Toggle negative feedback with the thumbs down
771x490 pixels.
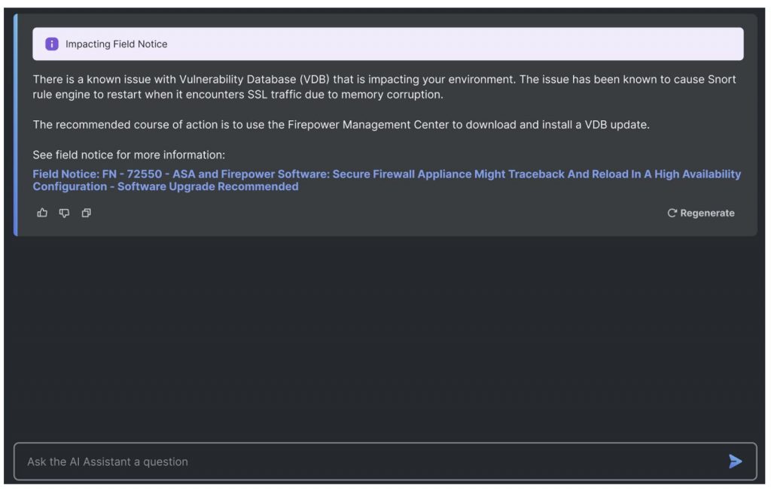(64, 213)
